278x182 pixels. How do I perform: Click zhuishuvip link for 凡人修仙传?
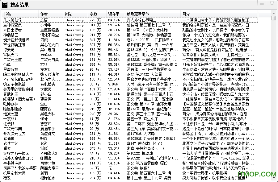tap(74, 20)
